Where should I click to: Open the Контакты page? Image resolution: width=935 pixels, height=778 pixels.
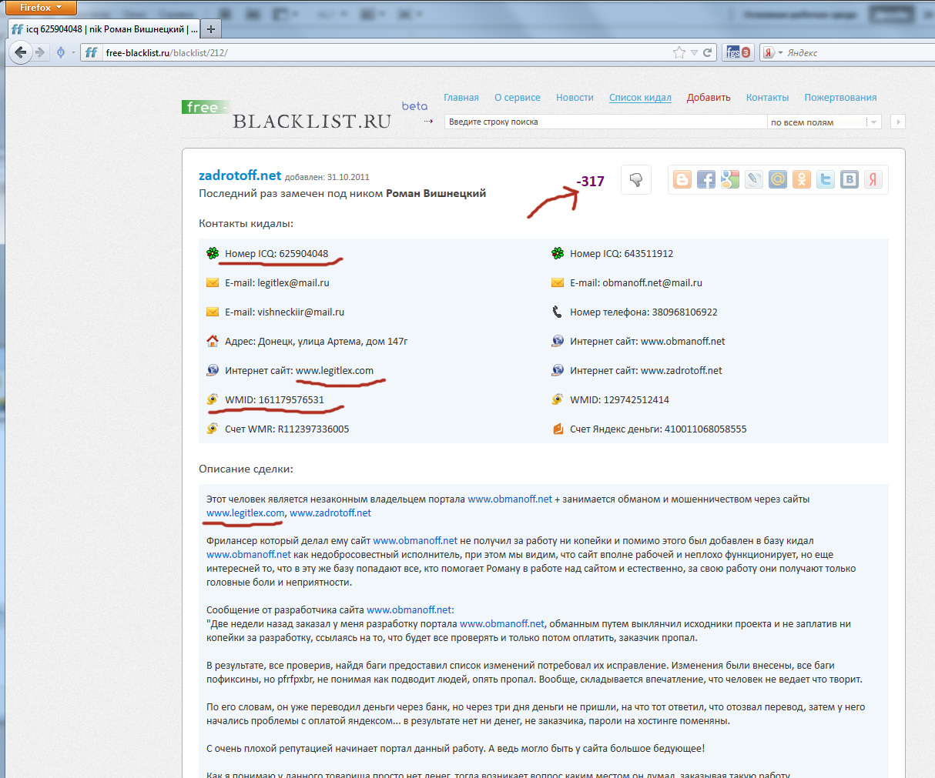[x=767, y=98]
